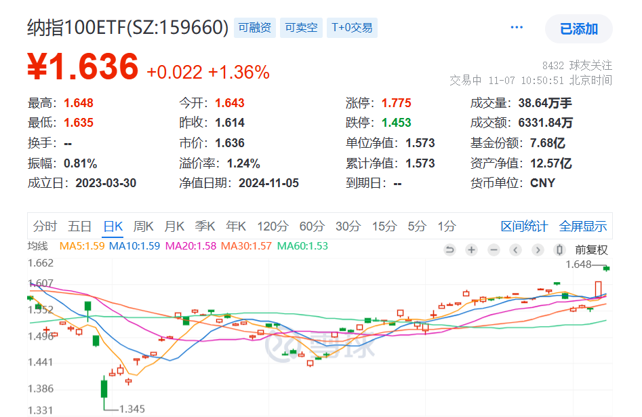The image size is (642, 417).
Task: Click the candlestick style icon
Action: pyautogui.click(x=559, y=250)
